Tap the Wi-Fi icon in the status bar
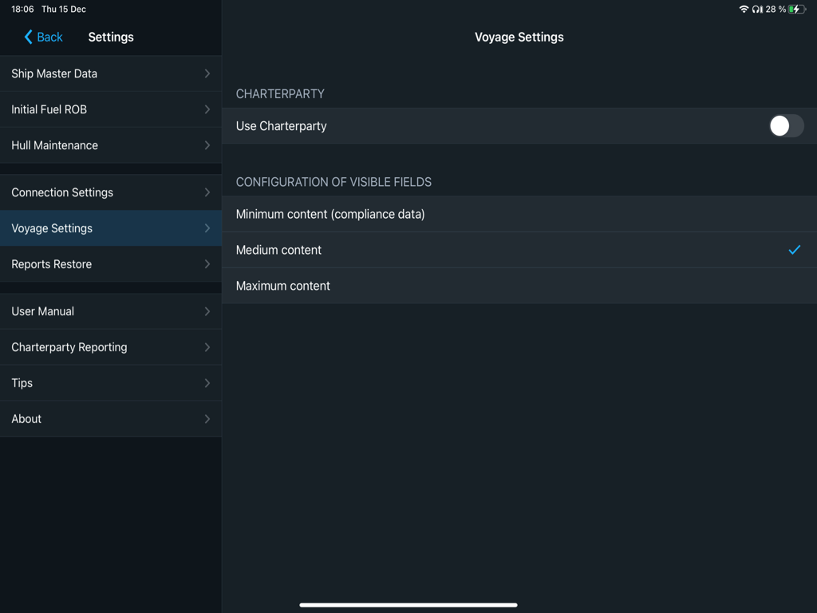Image resolution: width=817 pixels, height=613 pixels. coord(744,9)
